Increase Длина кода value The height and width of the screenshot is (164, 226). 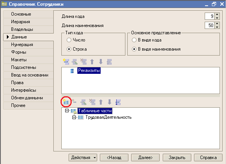(x=217, y=14)
